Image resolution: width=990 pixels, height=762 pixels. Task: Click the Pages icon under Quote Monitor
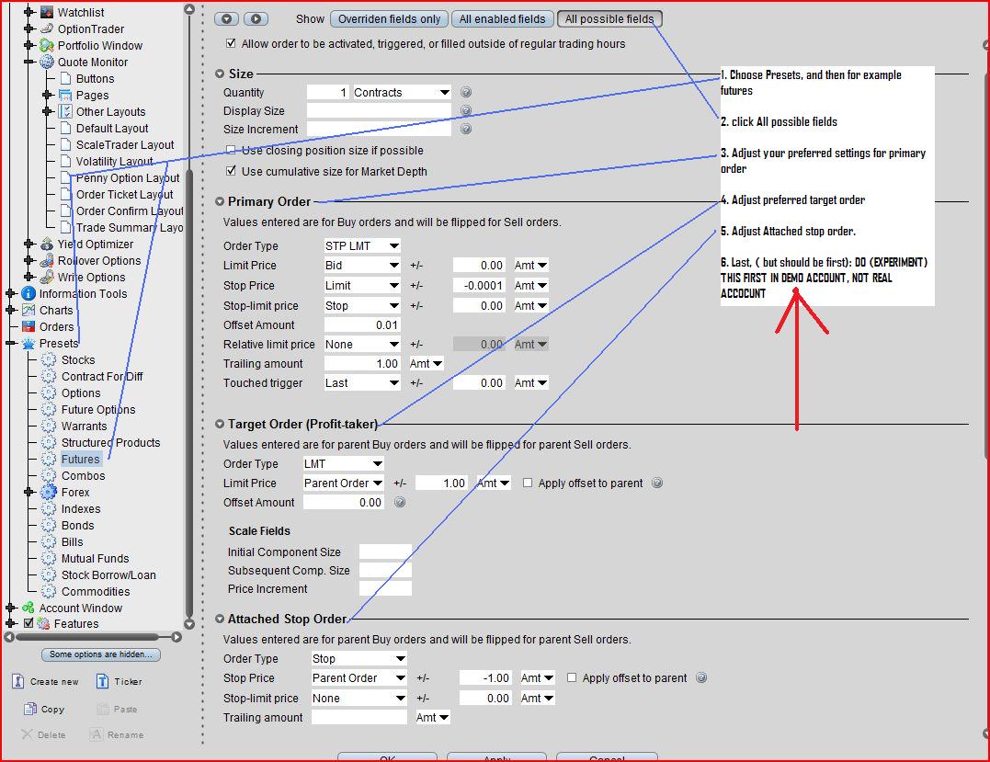tap(65, 95)
